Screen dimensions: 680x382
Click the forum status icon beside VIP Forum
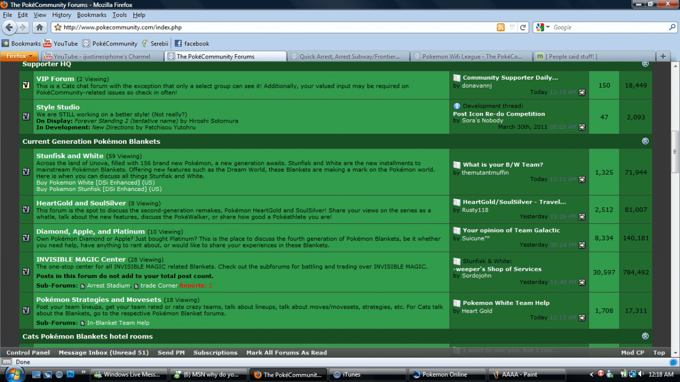coord(26,85)
